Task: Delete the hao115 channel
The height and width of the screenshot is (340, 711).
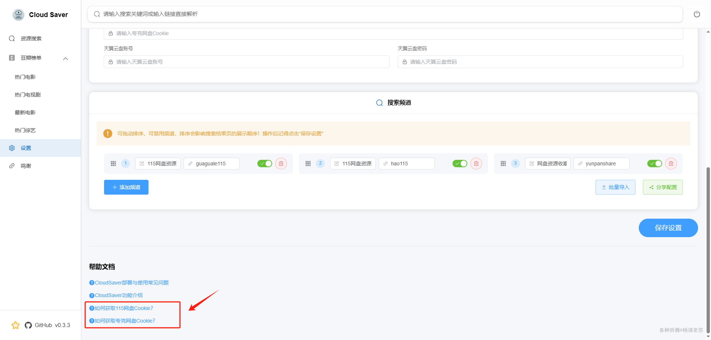Action: click(x=476, y=164)
